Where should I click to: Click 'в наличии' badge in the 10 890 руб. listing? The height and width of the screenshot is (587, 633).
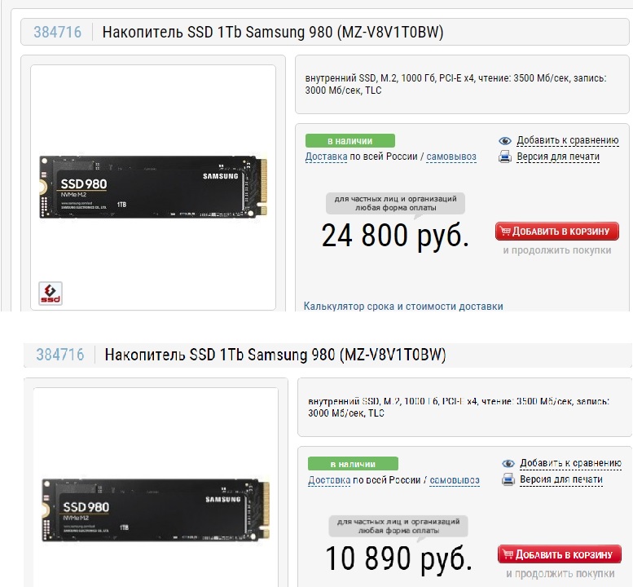[x=353, y=464]
